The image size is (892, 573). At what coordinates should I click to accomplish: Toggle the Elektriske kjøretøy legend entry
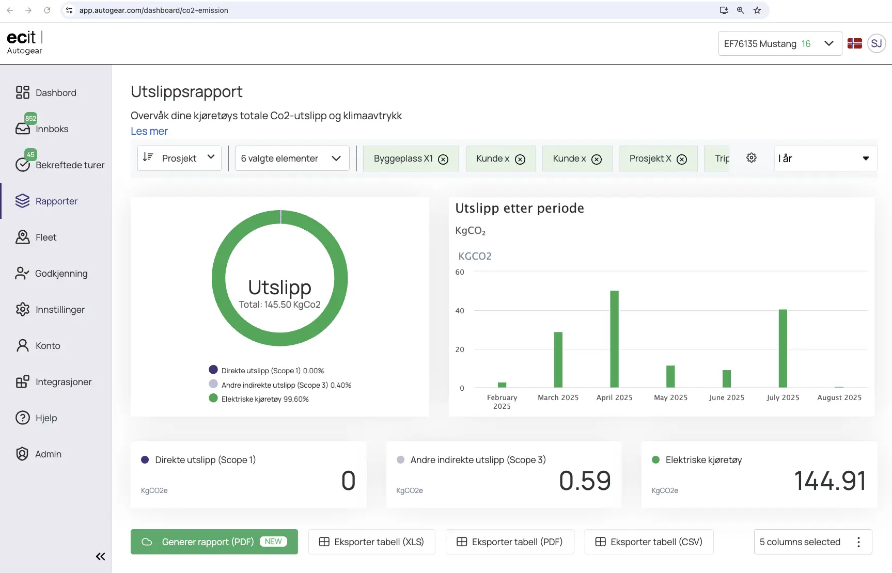258,399
